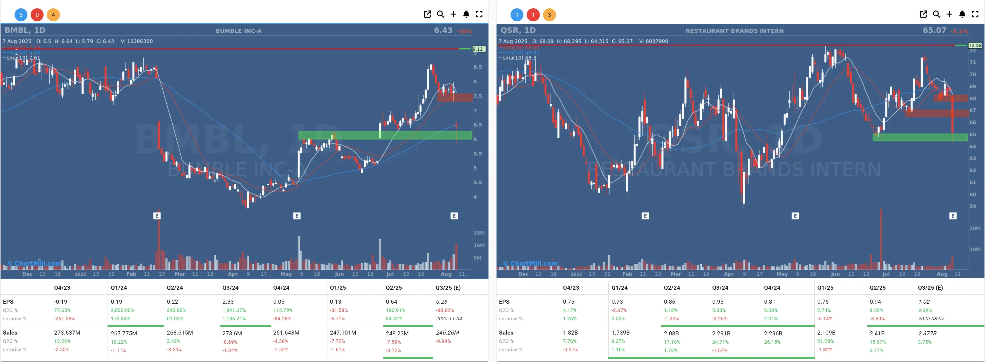Image resolution: width=985 pixels, height=362 pixels.
Task: Click BMBL Q3/24 surprise value 1,106.21%
Action: [x=234, y=319]
